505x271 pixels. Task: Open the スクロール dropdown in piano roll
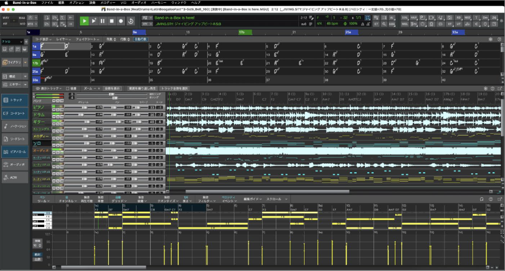[x=276, y=199]
